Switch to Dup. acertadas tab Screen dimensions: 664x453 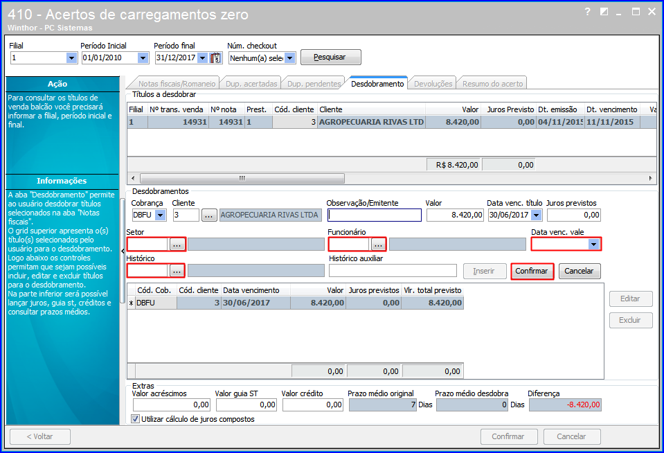(x=251, y=84)
